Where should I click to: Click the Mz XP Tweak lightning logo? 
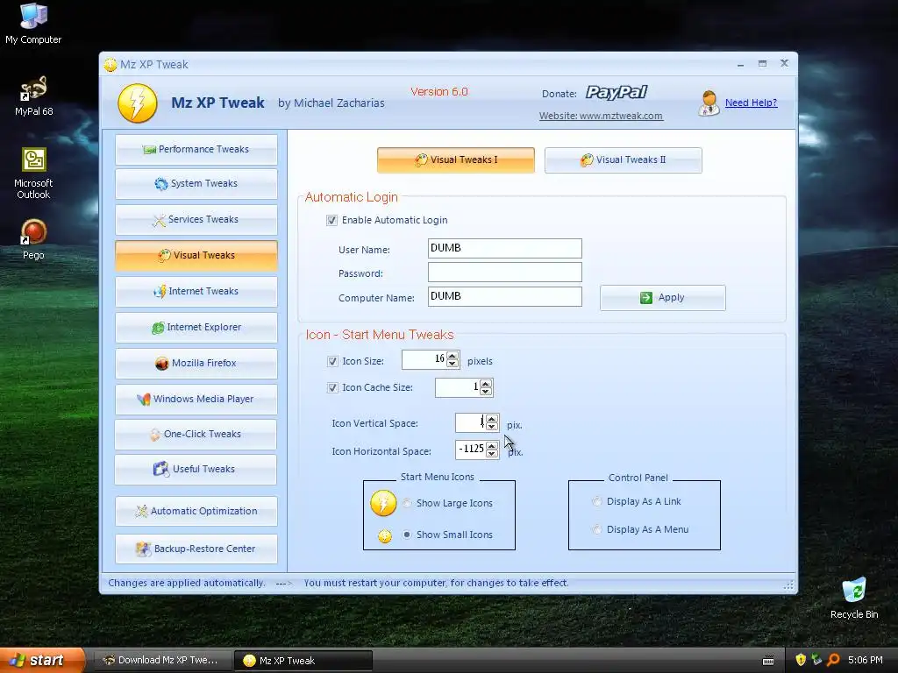tap(138, 103)
